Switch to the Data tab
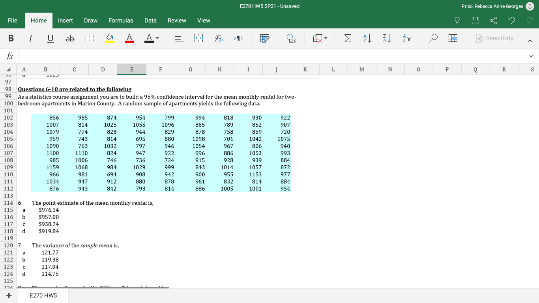 tap(150, 21)
